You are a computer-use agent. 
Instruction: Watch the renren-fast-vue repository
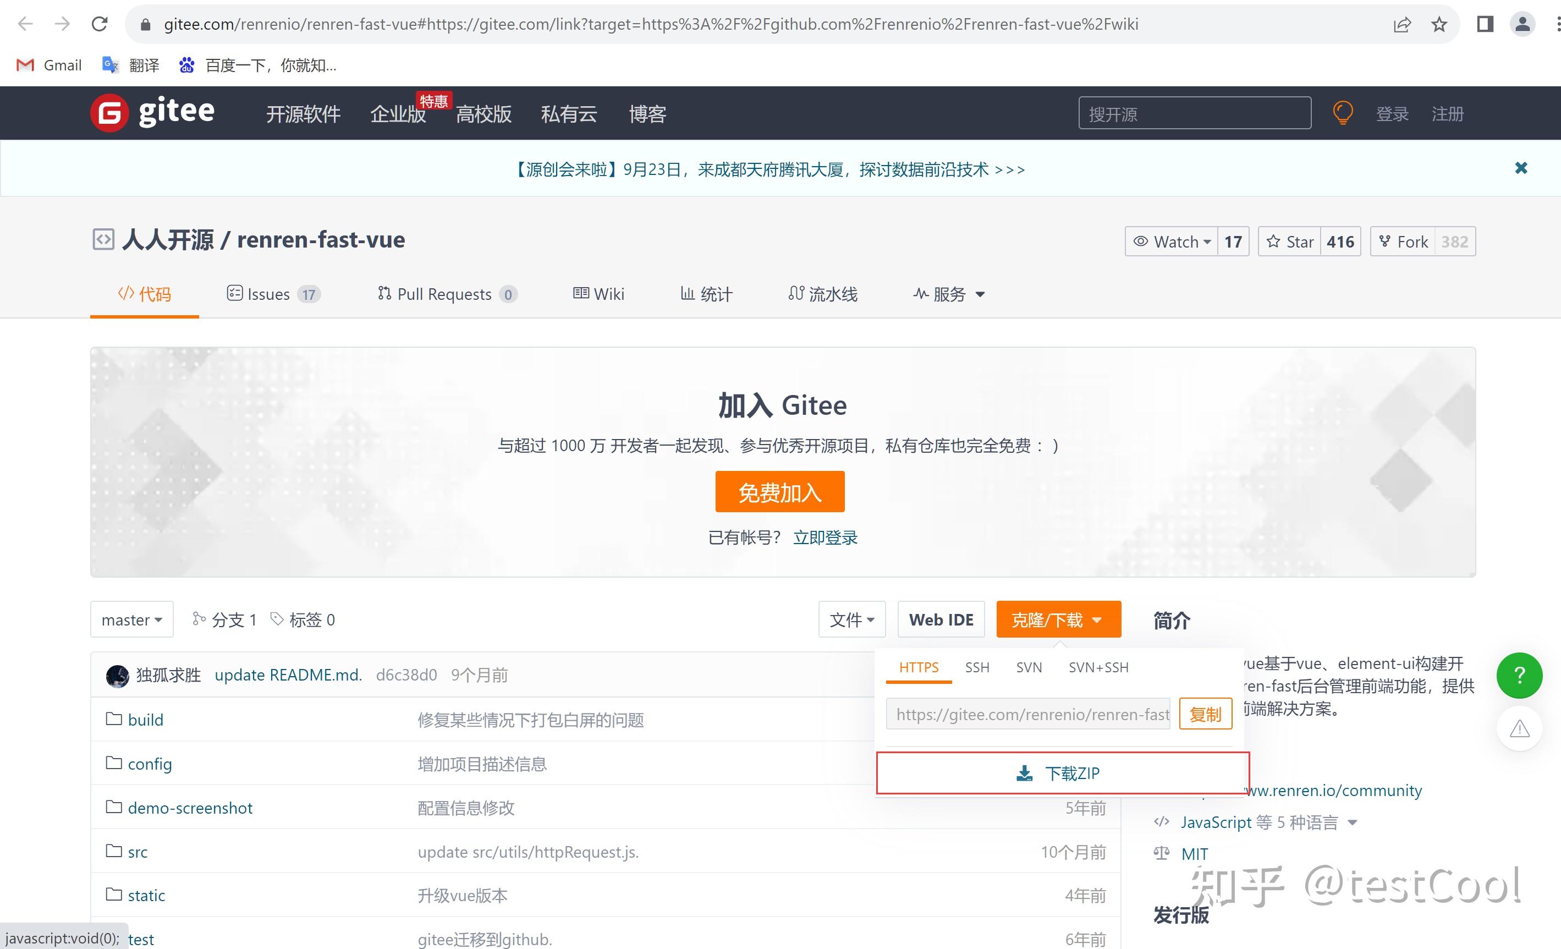(x=1173, y=242)
